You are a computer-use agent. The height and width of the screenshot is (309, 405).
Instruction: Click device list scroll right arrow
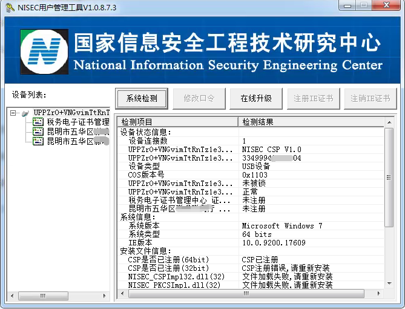point(104,296)
